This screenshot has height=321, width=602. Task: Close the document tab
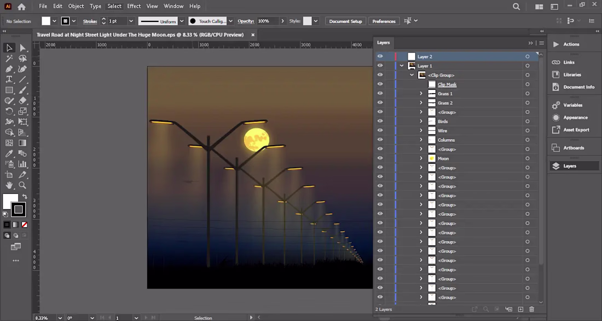click(x=253, y=35)
